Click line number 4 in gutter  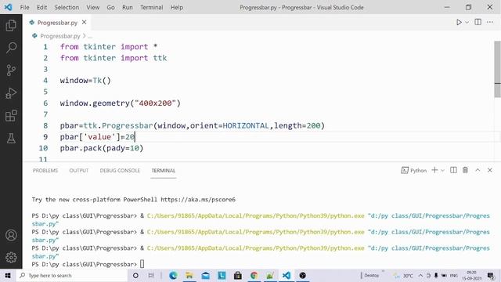(45, 81)
